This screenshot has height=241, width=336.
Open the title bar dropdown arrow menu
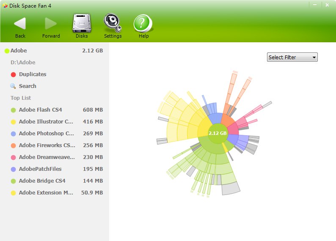click(x=314, y=5)
